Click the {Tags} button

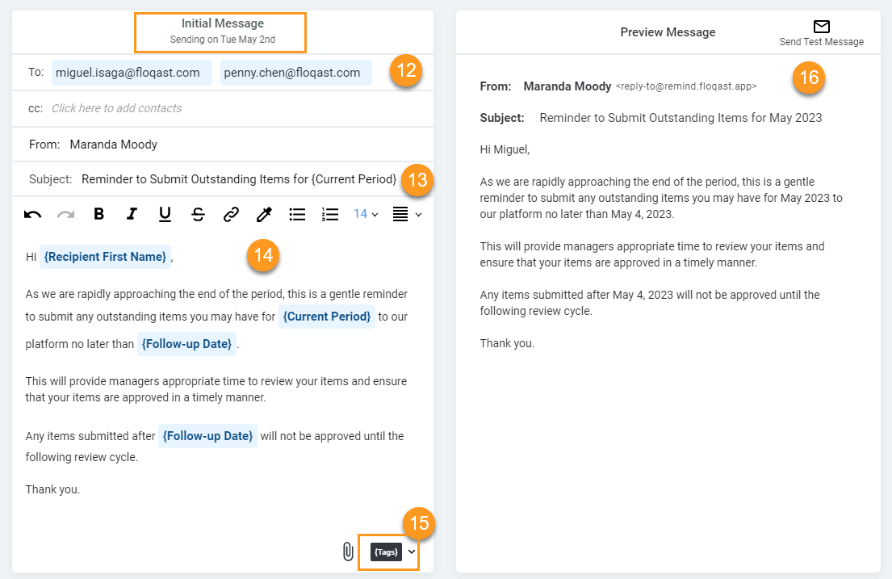pos(387,552)
